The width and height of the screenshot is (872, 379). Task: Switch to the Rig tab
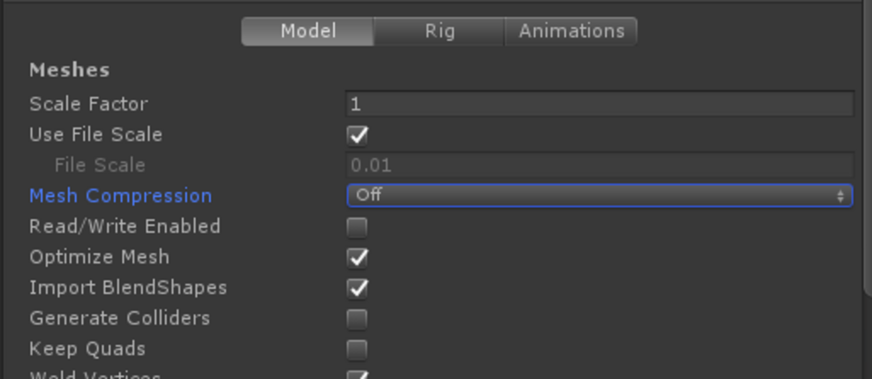click(439, 32)
